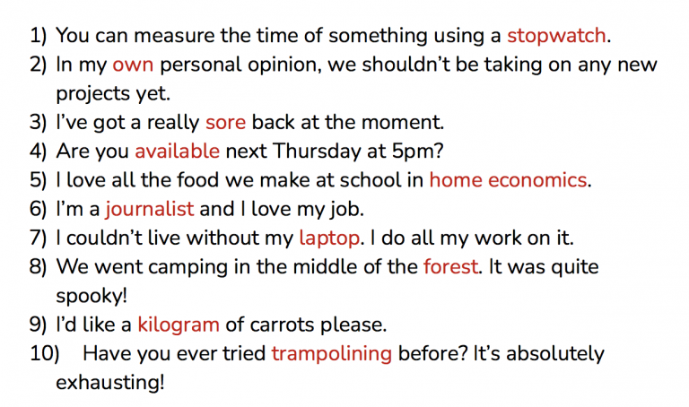689x407 pixels.
Task: Click the red phrase "home economics"
Action: point(508,180)
